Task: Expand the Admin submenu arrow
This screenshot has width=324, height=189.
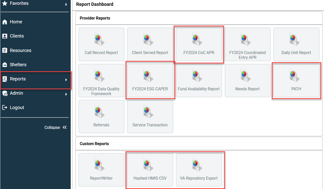Action: 66,94
